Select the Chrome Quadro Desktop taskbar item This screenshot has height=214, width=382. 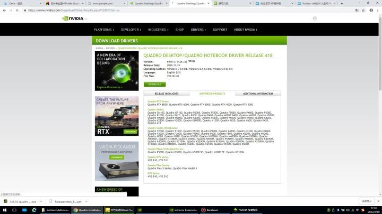pos(88,210)
